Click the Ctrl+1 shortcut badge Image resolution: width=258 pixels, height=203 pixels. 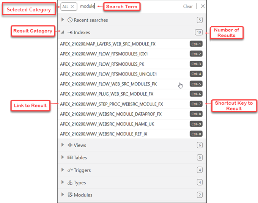196,44
